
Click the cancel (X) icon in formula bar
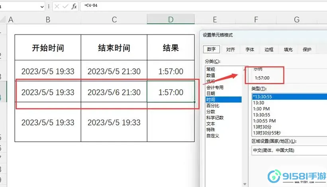pyautogui.click(x=57, y=6)
